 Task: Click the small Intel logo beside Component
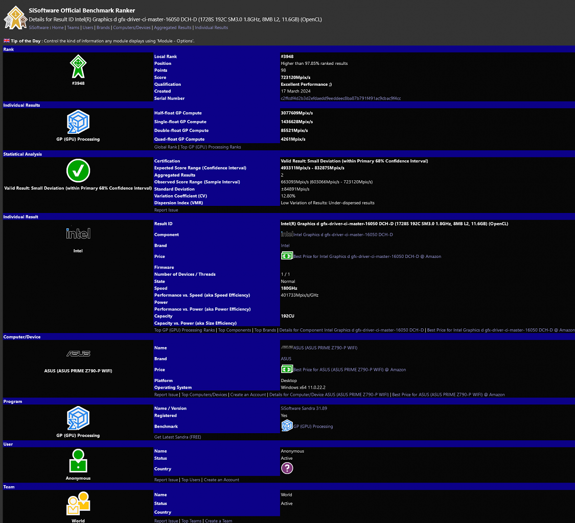tap(287, 234)
